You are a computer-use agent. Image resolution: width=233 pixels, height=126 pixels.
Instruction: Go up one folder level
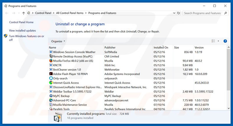[x=24, y=13]
